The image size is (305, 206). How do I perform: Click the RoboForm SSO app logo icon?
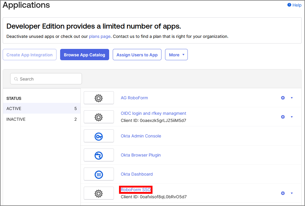[99, 193]
